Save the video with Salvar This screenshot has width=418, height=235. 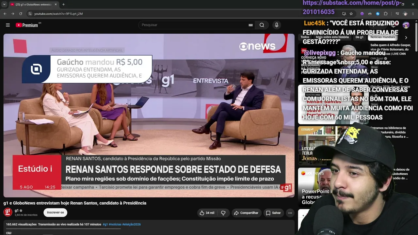[273, 213]
